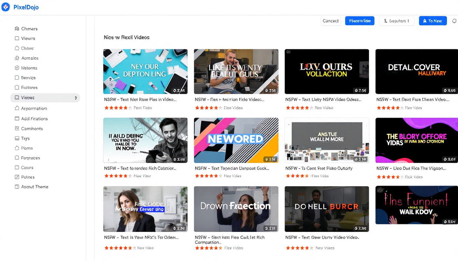Click the Concect button

click(331, 21)
